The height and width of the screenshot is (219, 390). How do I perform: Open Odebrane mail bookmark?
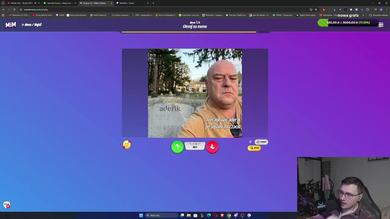[19, 15]
